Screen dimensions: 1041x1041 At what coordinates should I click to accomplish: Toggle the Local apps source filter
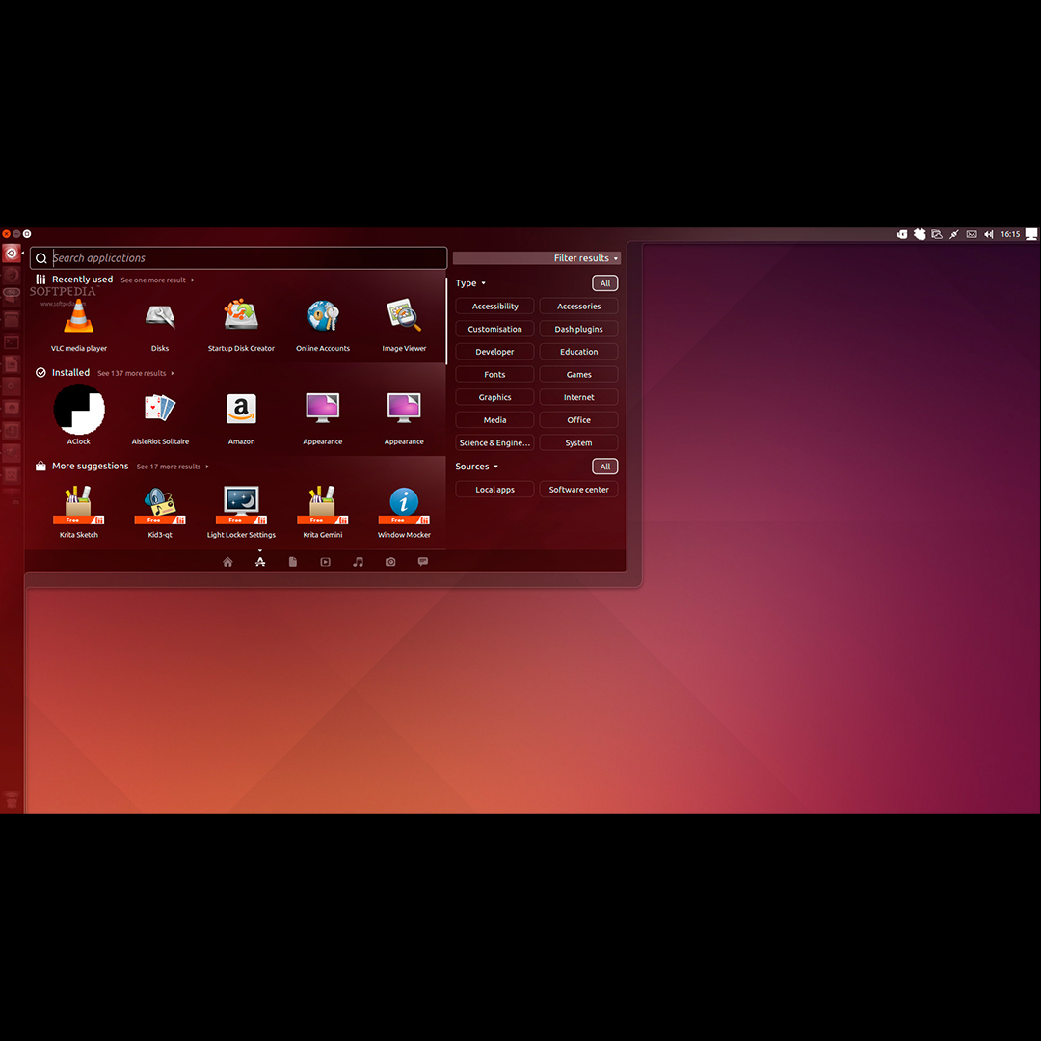(494, 489)
